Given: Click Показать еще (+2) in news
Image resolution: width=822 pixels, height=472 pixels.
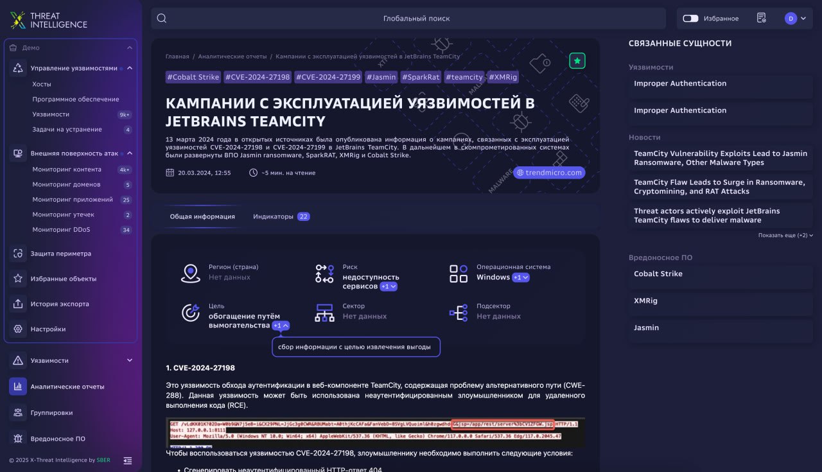Looking at the screenshot, I should tap(785, 236).
